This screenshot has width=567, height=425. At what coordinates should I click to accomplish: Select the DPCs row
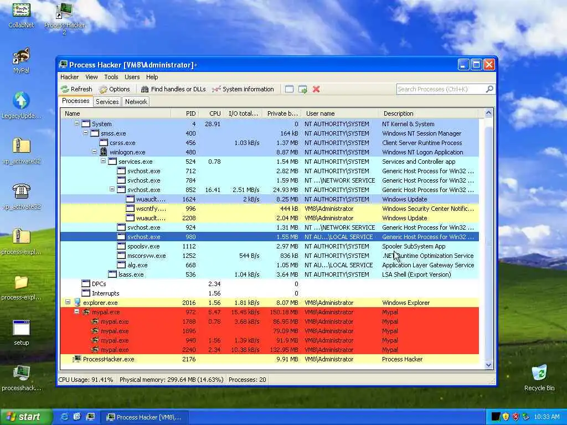pyautogui.click(x=270, y=284)
